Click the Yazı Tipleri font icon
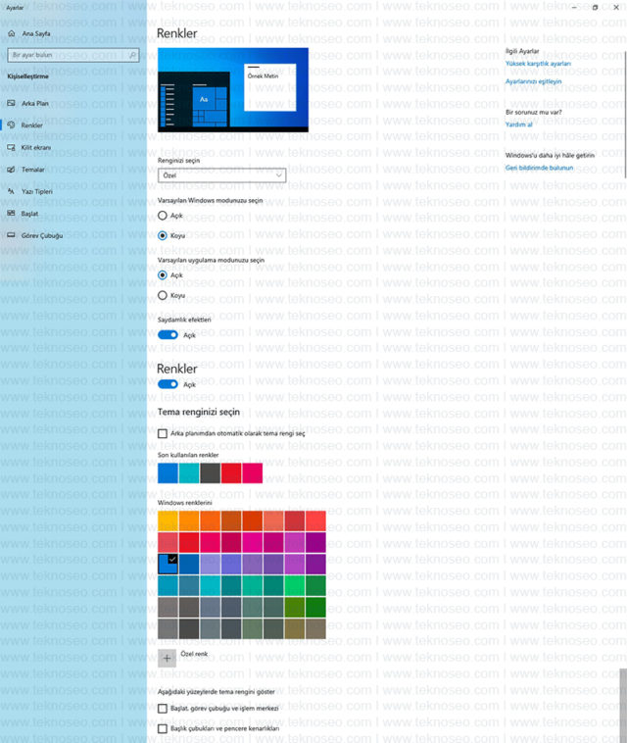The width and height of the screenshot is (627, 743). pos(11,191)
